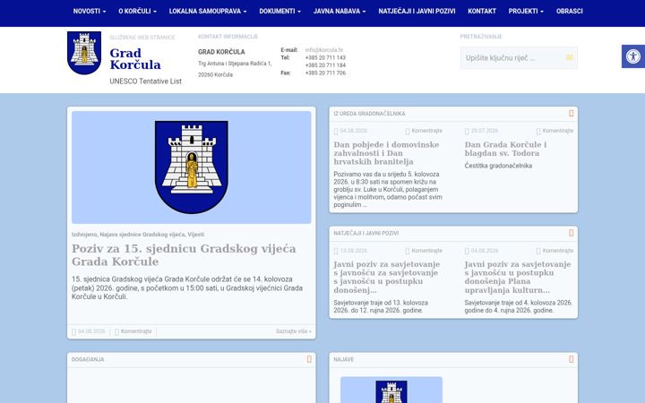Click the Čestitka gradonačelnika text
Image resolution: width=645 pixels, height=403 pixels.
tap(498, 166)
